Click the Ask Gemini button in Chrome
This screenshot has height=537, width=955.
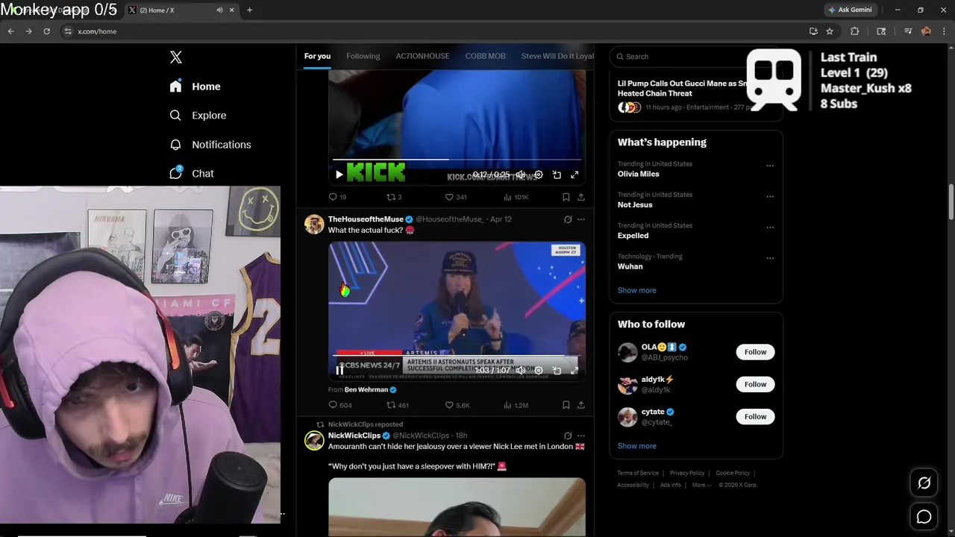pyautogui.click(x=850, y=10)
